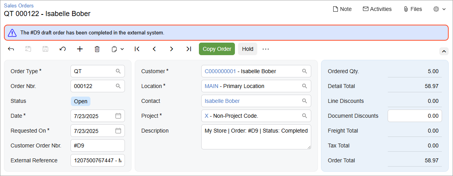This screenshot has height=176, width=453.
Task: Open the Files attachments panel
Action: [x=413, y=9]
